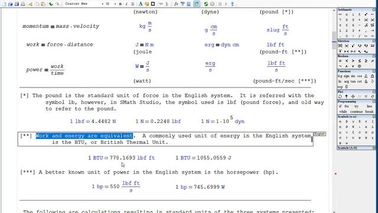Click the '1 hp = 745.6999 W' formula
The image size is (378, 213).
click(200, 187)
